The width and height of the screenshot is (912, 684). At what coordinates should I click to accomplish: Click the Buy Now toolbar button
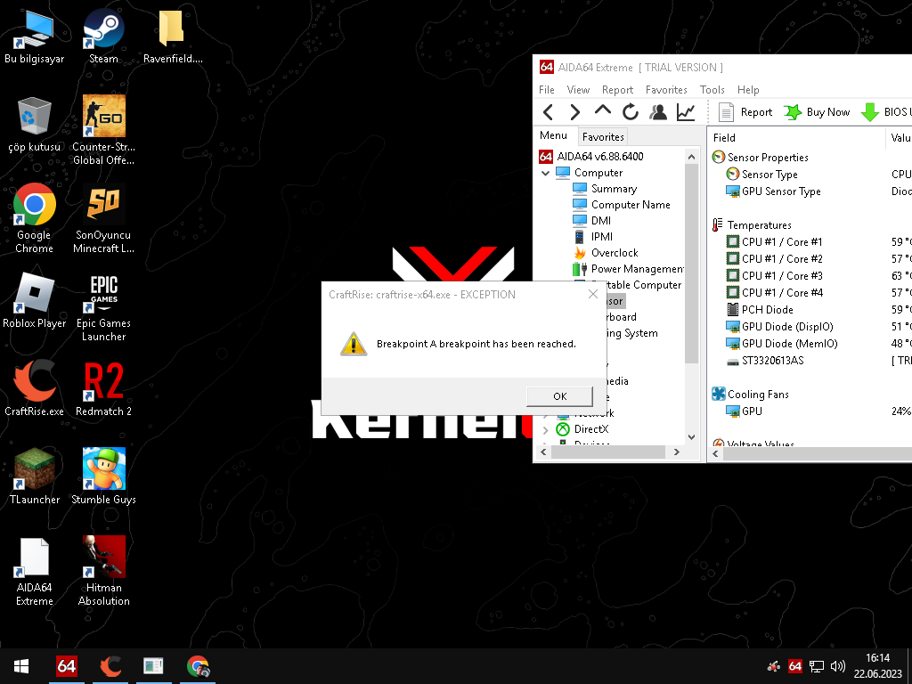coord(817,111)
